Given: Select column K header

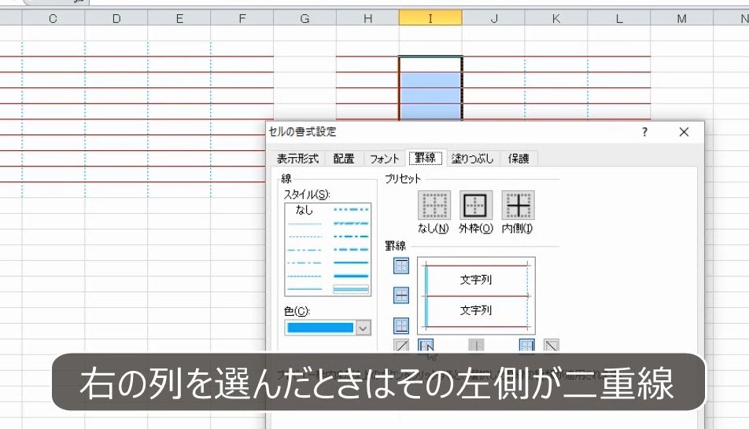Looking at the screenshot, I should (x=556, y=19).
